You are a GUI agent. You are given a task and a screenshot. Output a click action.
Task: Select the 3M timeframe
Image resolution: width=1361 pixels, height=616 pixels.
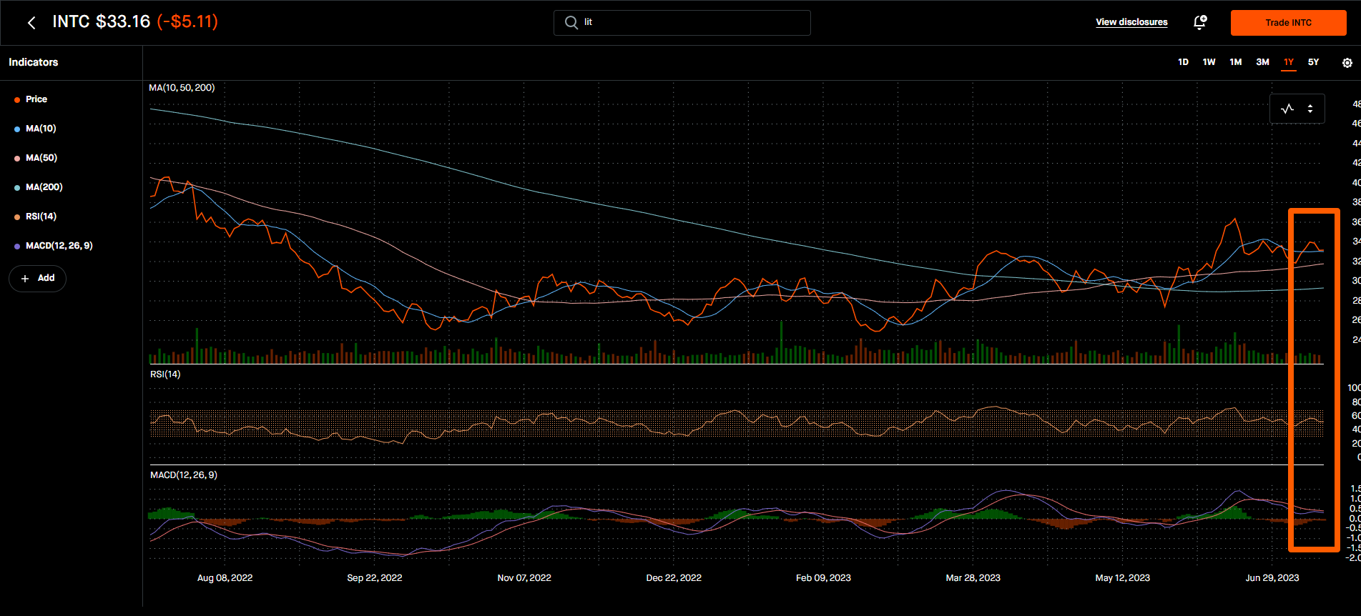(x=1262, y=62)
